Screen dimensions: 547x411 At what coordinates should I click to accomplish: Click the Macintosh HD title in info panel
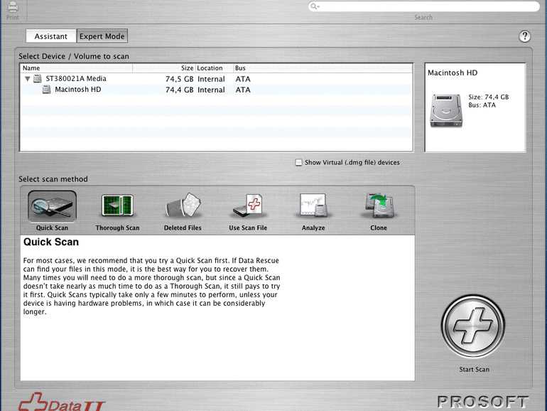453,73
